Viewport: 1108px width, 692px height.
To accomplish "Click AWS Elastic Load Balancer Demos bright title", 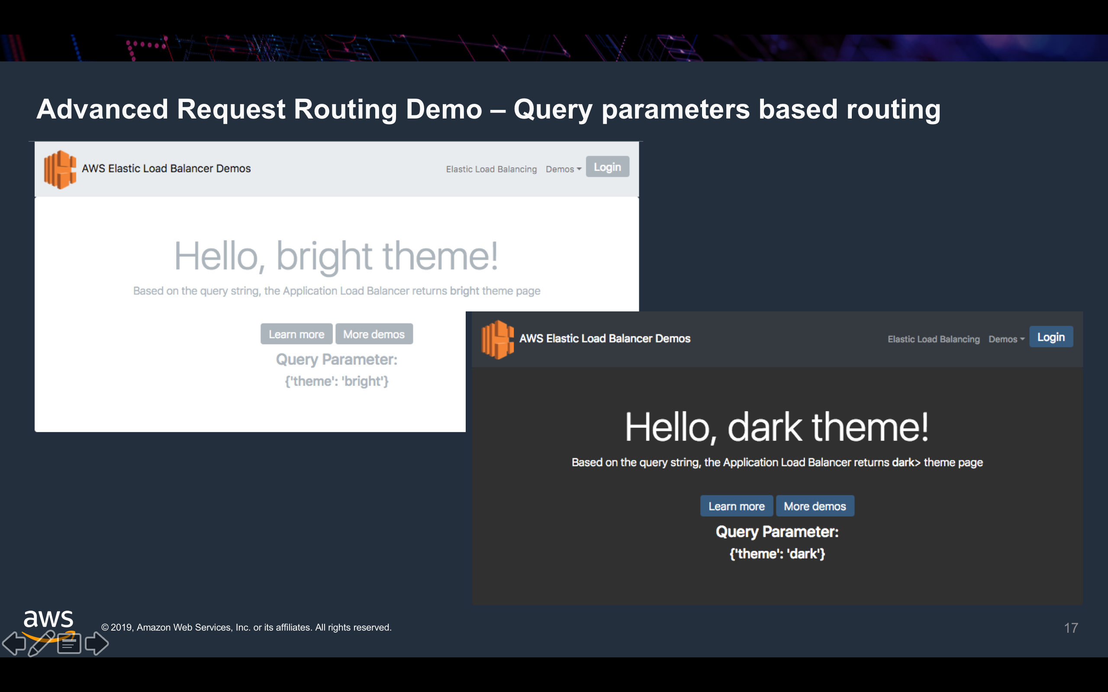I will click(x=166, y=168).
